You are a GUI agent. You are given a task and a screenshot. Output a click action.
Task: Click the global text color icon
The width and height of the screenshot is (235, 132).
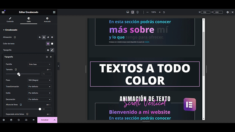[x=48, y=44]
